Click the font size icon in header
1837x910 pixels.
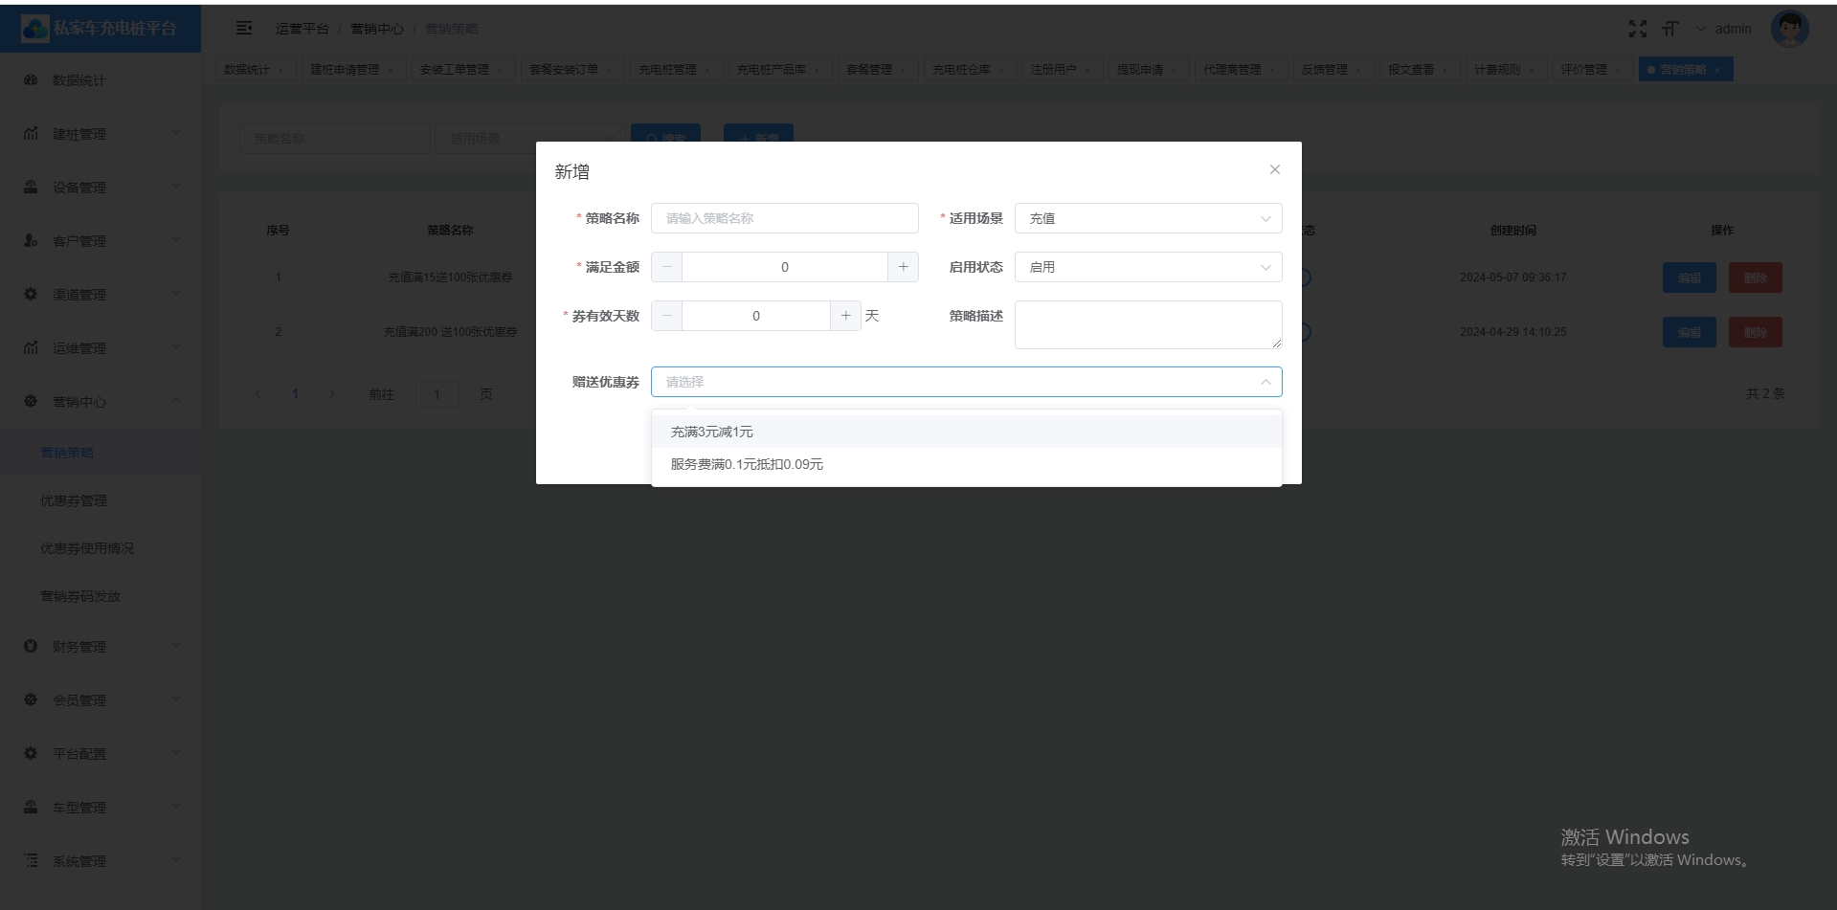(x=1670, y=29)
